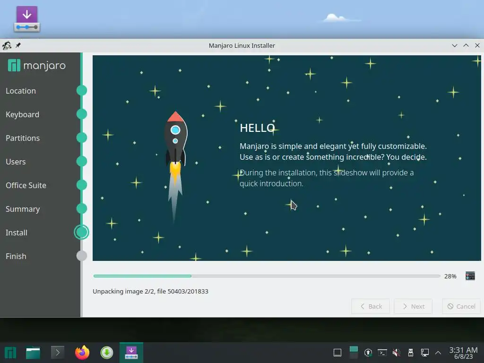Select the Partitions step in sidebar
The width and height of the screenshot is (484, 363).
pos(23,138)
